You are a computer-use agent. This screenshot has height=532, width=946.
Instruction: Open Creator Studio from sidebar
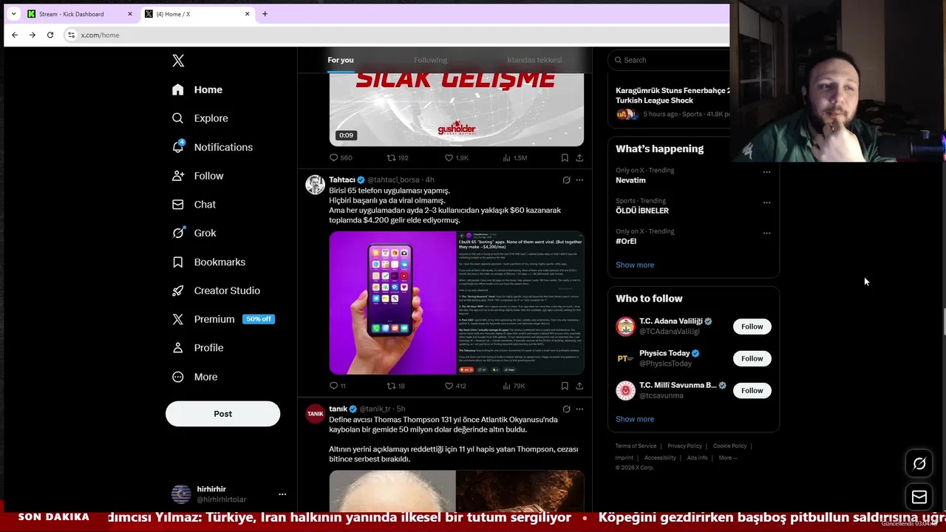216,290
